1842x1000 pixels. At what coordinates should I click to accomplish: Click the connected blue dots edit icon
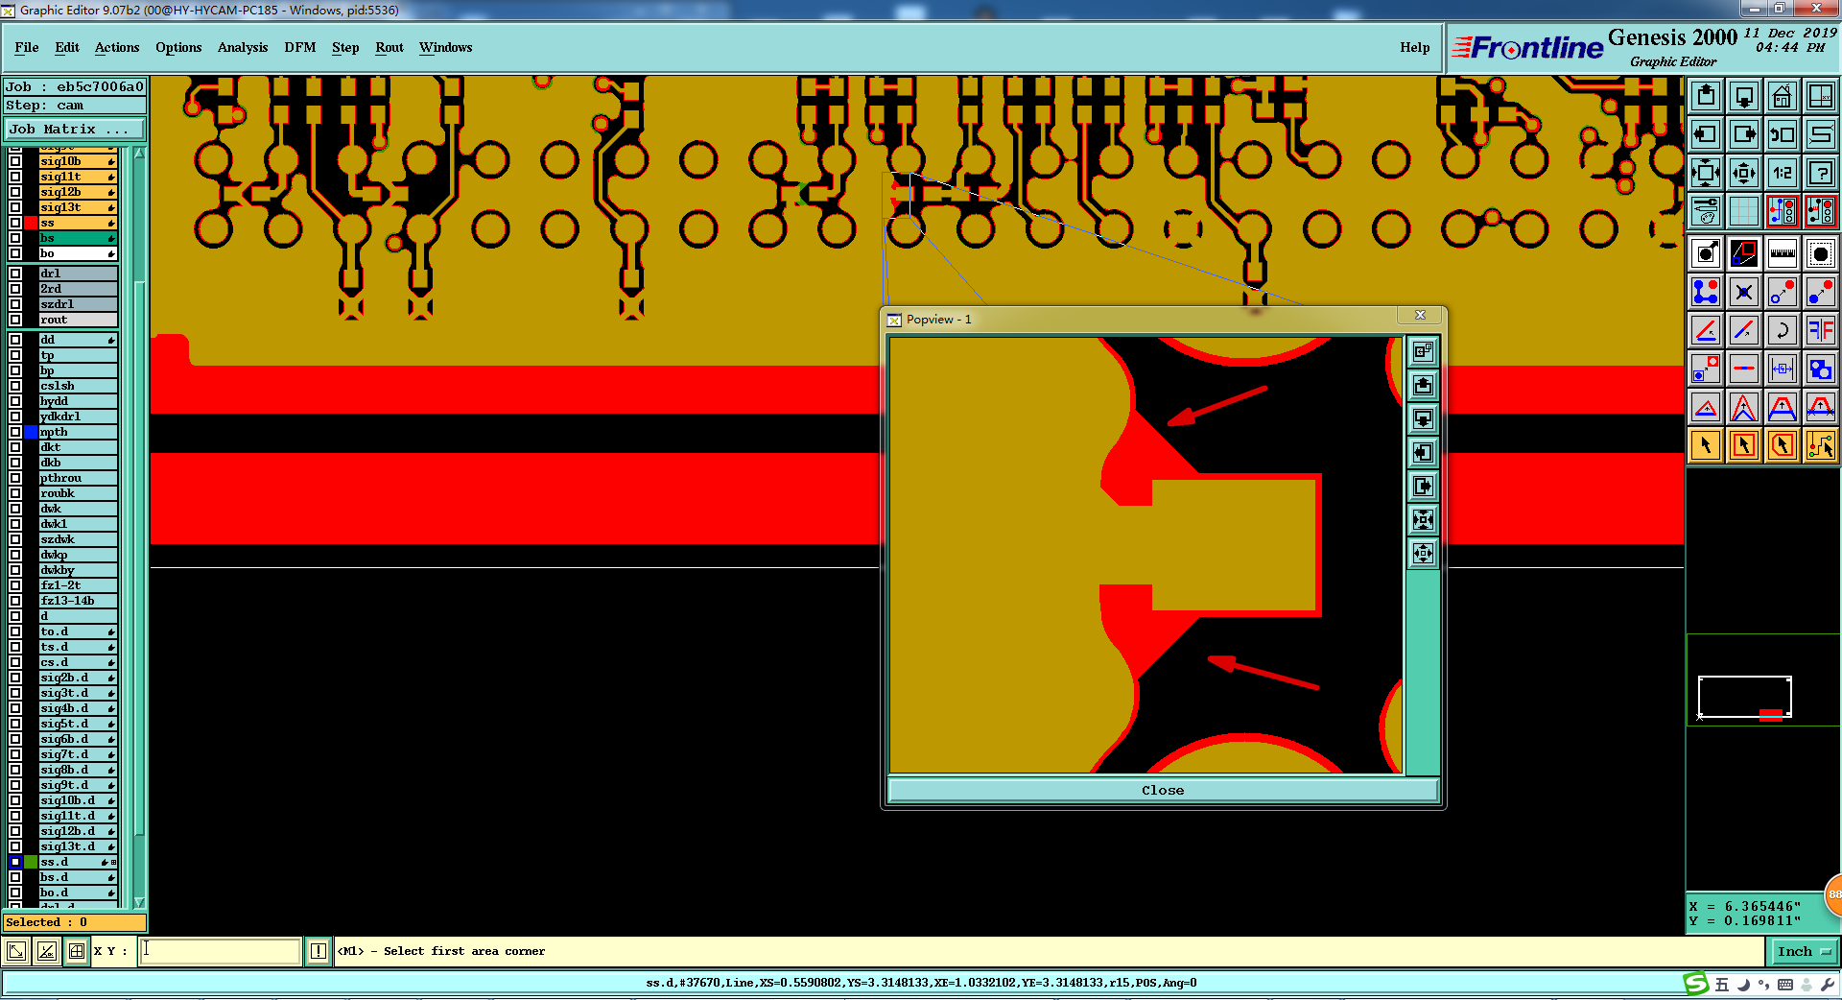point(1706,292)
